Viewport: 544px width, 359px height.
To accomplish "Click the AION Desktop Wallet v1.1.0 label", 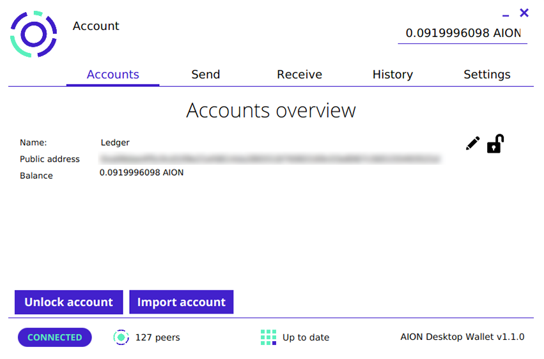I will tap(462, 337).
